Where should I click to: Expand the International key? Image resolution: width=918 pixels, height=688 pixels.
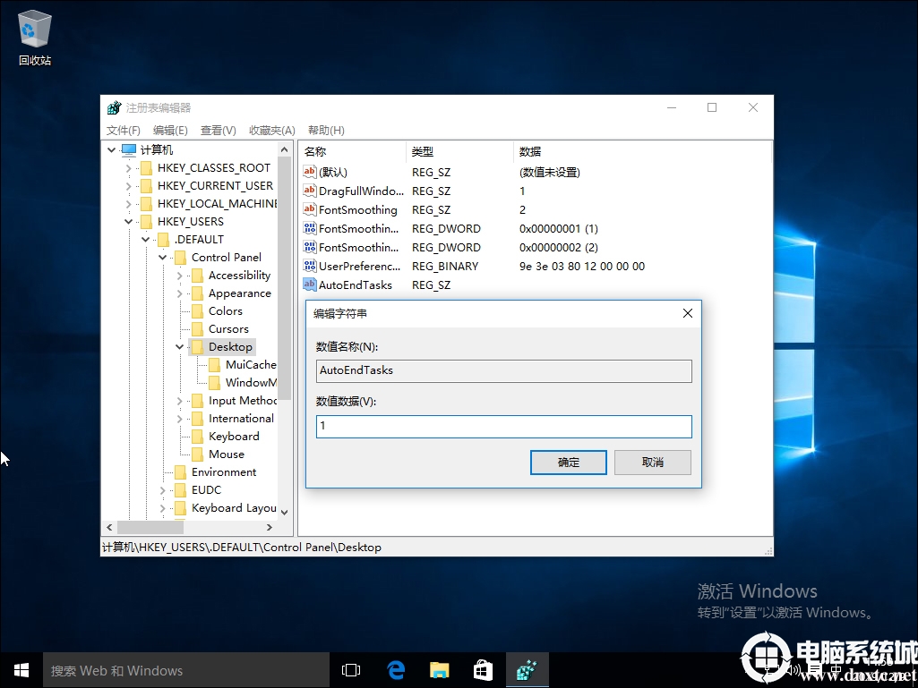(180, 419)
